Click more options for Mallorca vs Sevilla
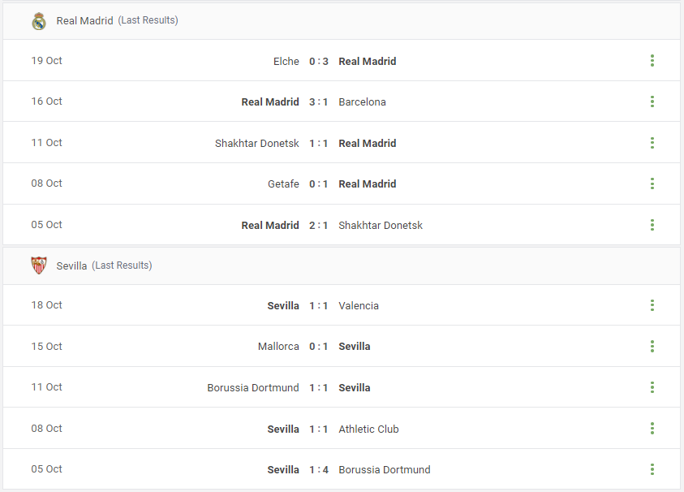This screenshot has height=492, width=684. coord(652,346)
